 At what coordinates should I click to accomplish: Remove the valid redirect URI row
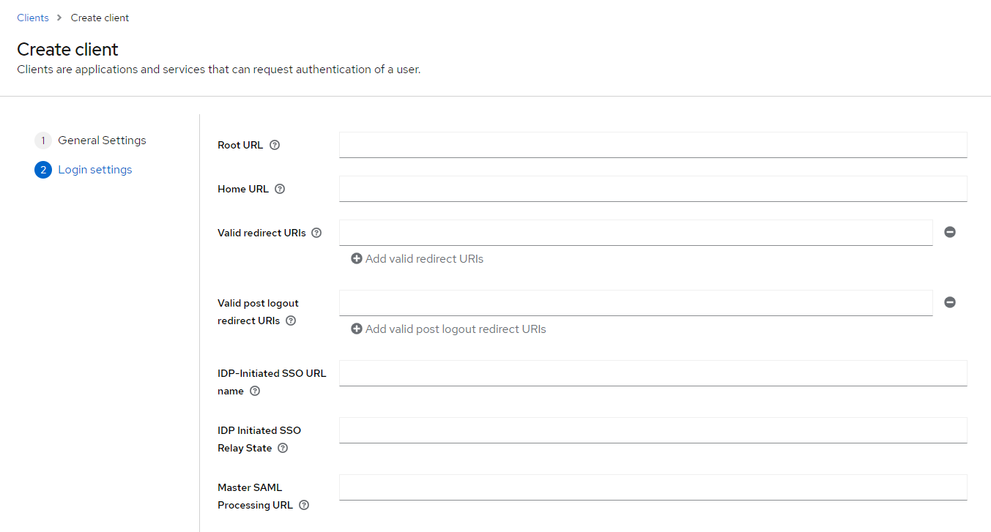pyautogui.click(x=950, y=232)
